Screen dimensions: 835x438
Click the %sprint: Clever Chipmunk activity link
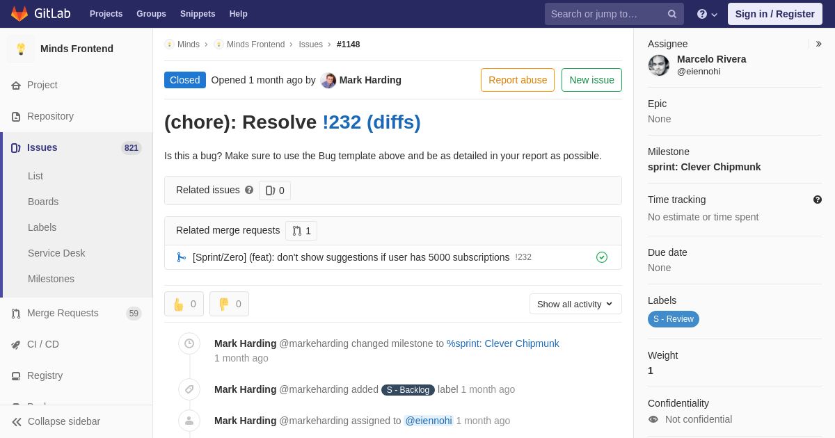(x=503, y=343)
